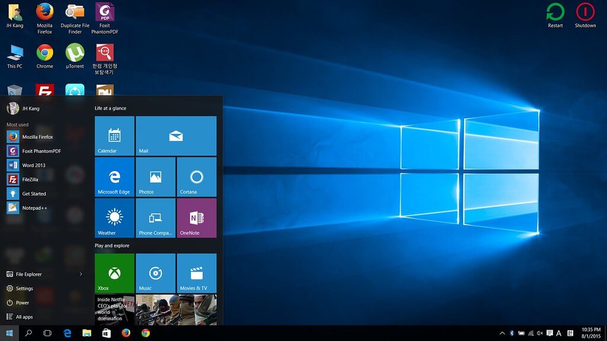
Task: Launch Edge from the taskbar
Action: click(68, 333)
